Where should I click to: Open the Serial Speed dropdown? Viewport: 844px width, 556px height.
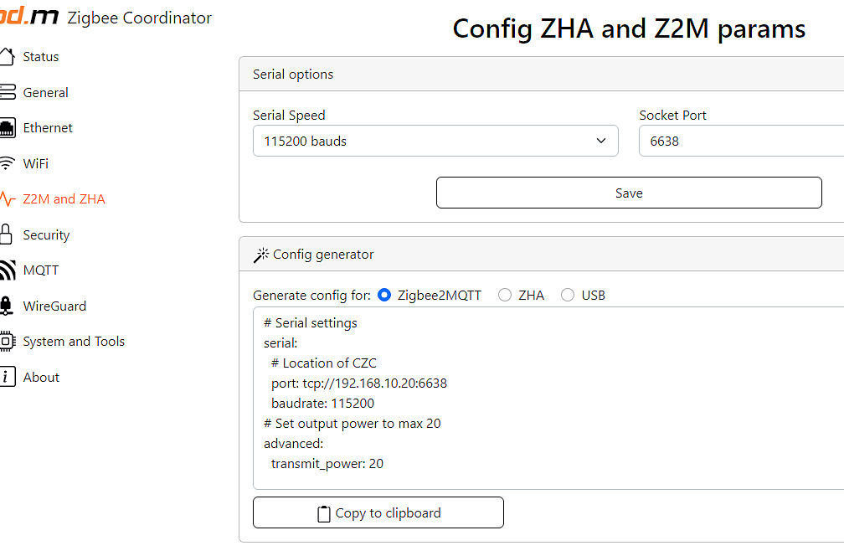(x=435, y=141)
